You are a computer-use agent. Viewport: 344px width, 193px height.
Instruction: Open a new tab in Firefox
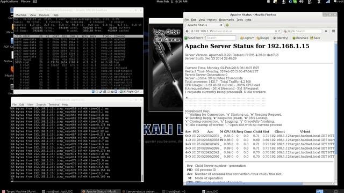[227, 25]
